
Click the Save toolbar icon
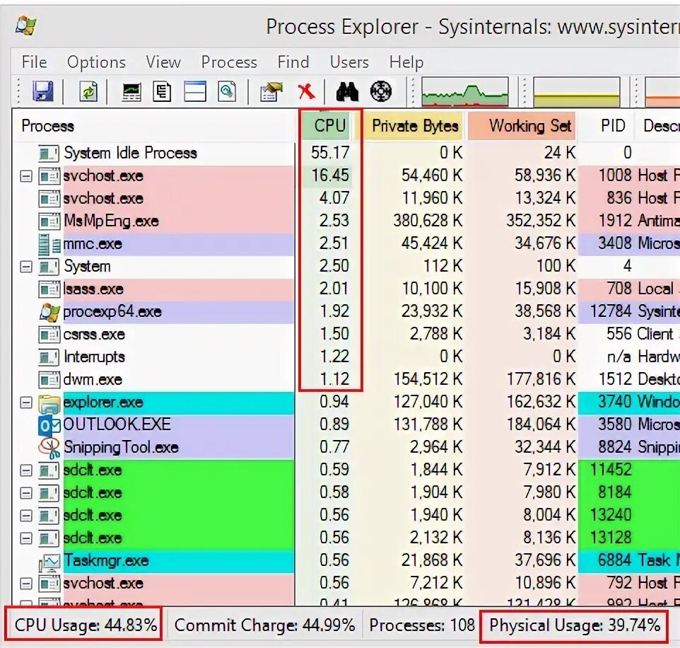[x=43, y=91]
